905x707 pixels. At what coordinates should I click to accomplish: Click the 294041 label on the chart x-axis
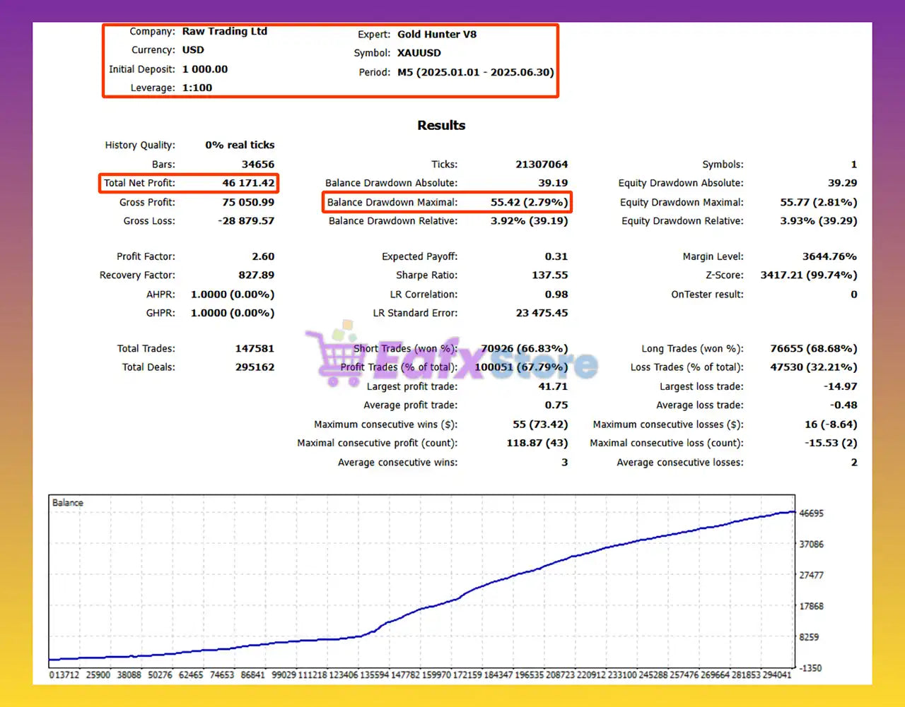(x=778, y=675)
